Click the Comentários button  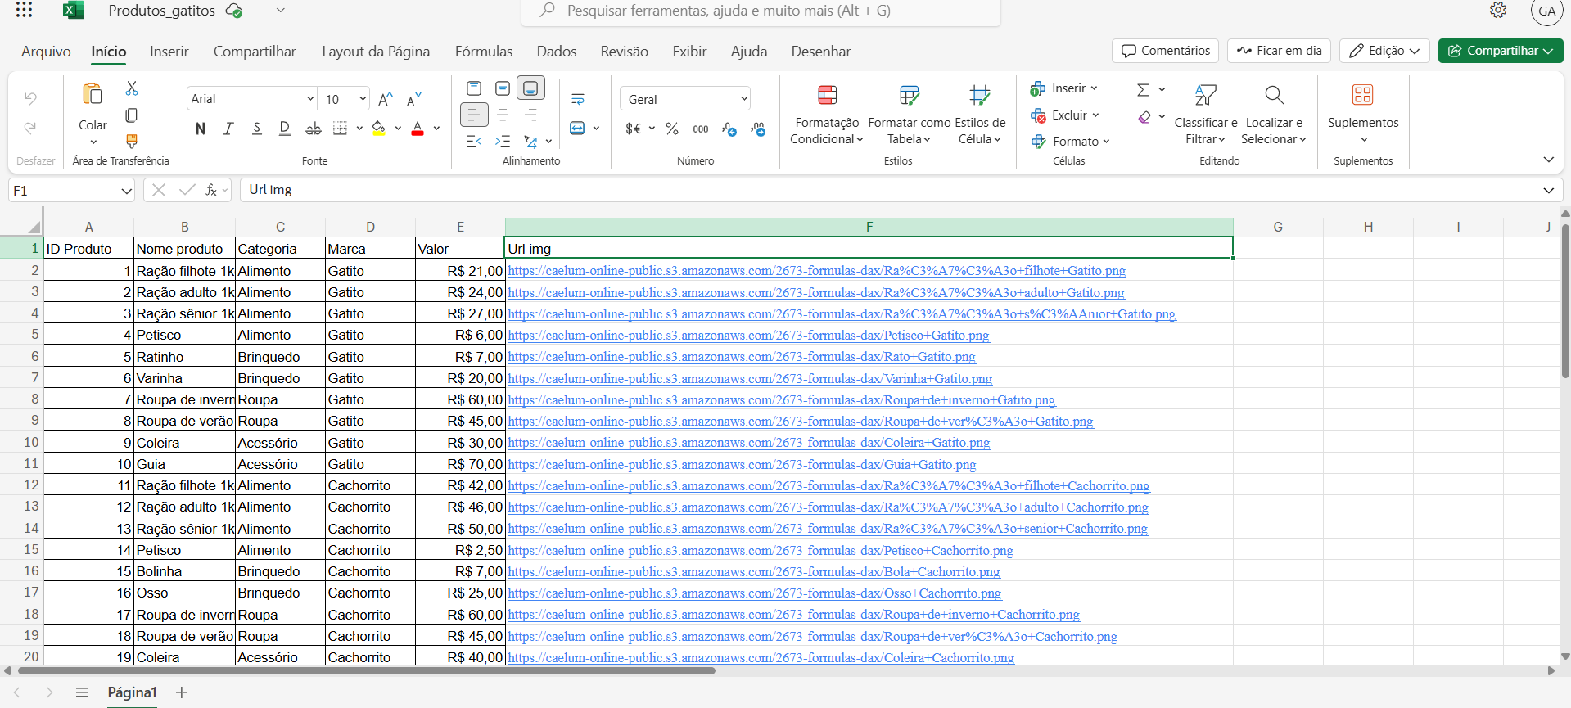click(x=1165, y=51)
